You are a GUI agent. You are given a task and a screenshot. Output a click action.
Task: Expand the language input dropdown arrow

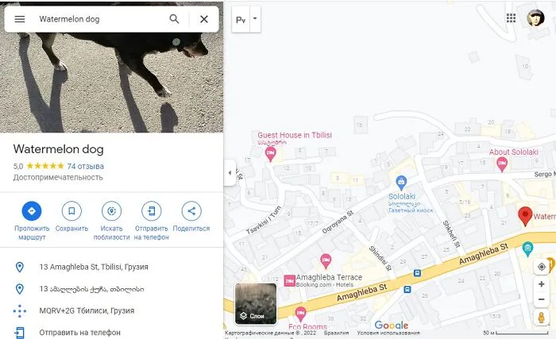(x=255, y=19)
